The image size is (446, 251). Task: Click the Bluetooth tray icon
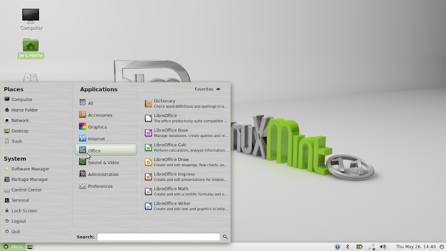pyautogui.click(x=348, y=247)
